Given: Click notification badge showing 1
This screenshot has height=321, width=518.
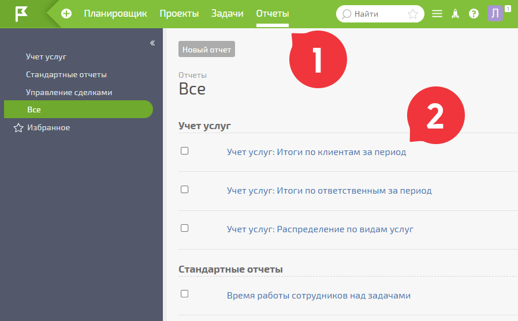Looking at the screenshot, I should tap(508, 9).
